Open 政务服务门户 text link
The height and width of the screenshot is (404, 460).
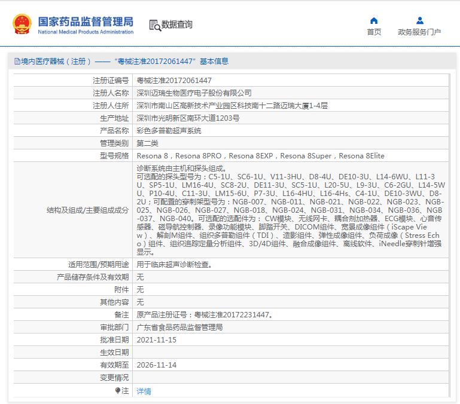click(x=419, y=32)
